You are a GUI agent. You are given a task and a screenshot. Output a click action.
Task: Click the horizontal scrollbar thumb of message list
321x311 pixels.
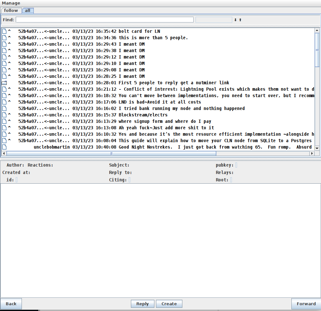(111, 153)
